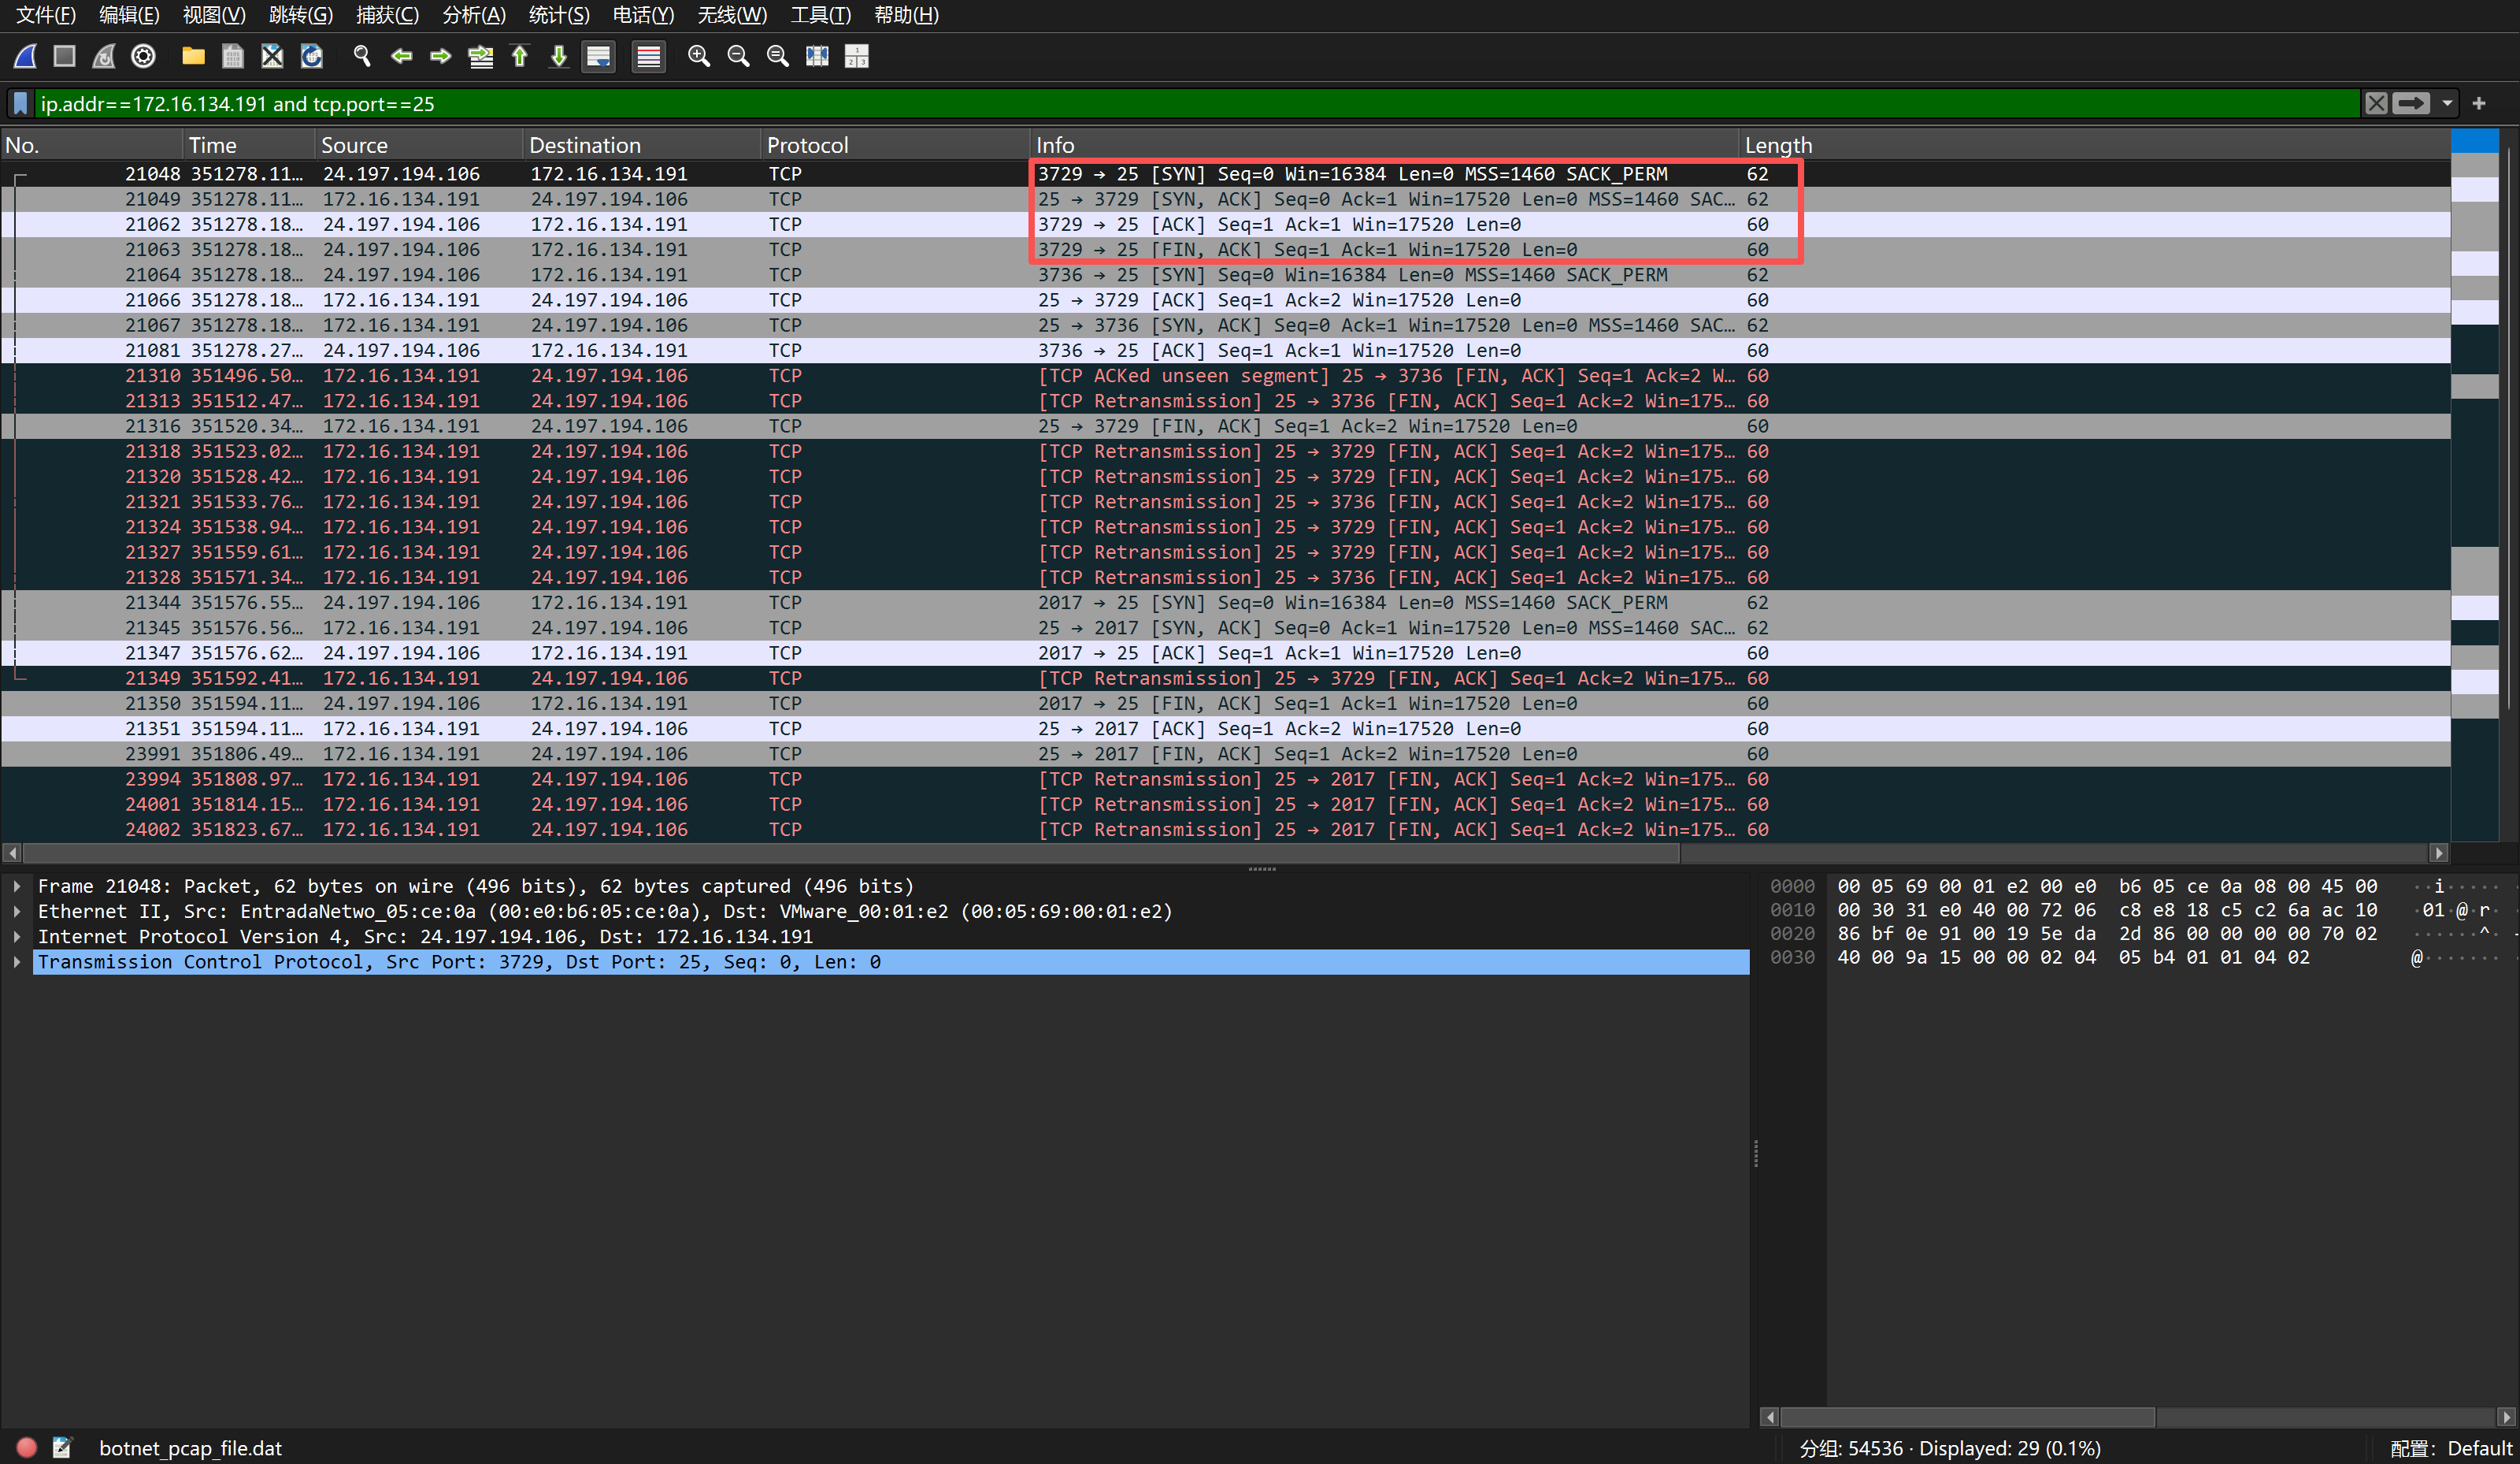The width and height of the screenshot is (2520, 1464).
Task: Start capturing packets with shark fin icon
Action: click(x=26, y=56)
